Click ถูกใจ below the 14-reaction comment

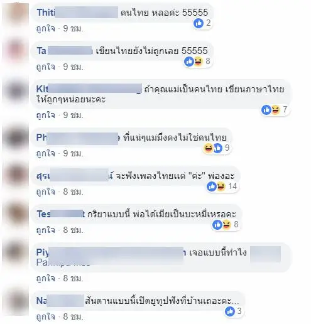click(46, 192)
